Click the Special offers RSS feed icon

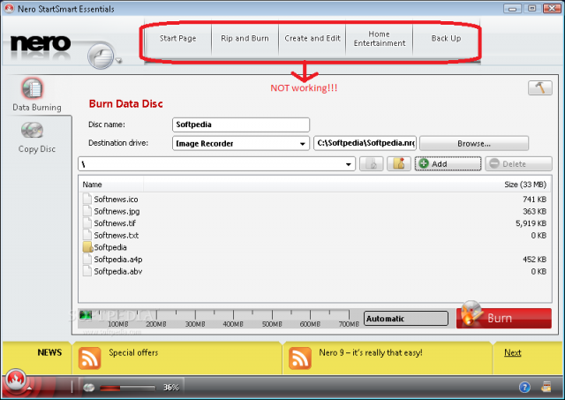coord(89,358)
